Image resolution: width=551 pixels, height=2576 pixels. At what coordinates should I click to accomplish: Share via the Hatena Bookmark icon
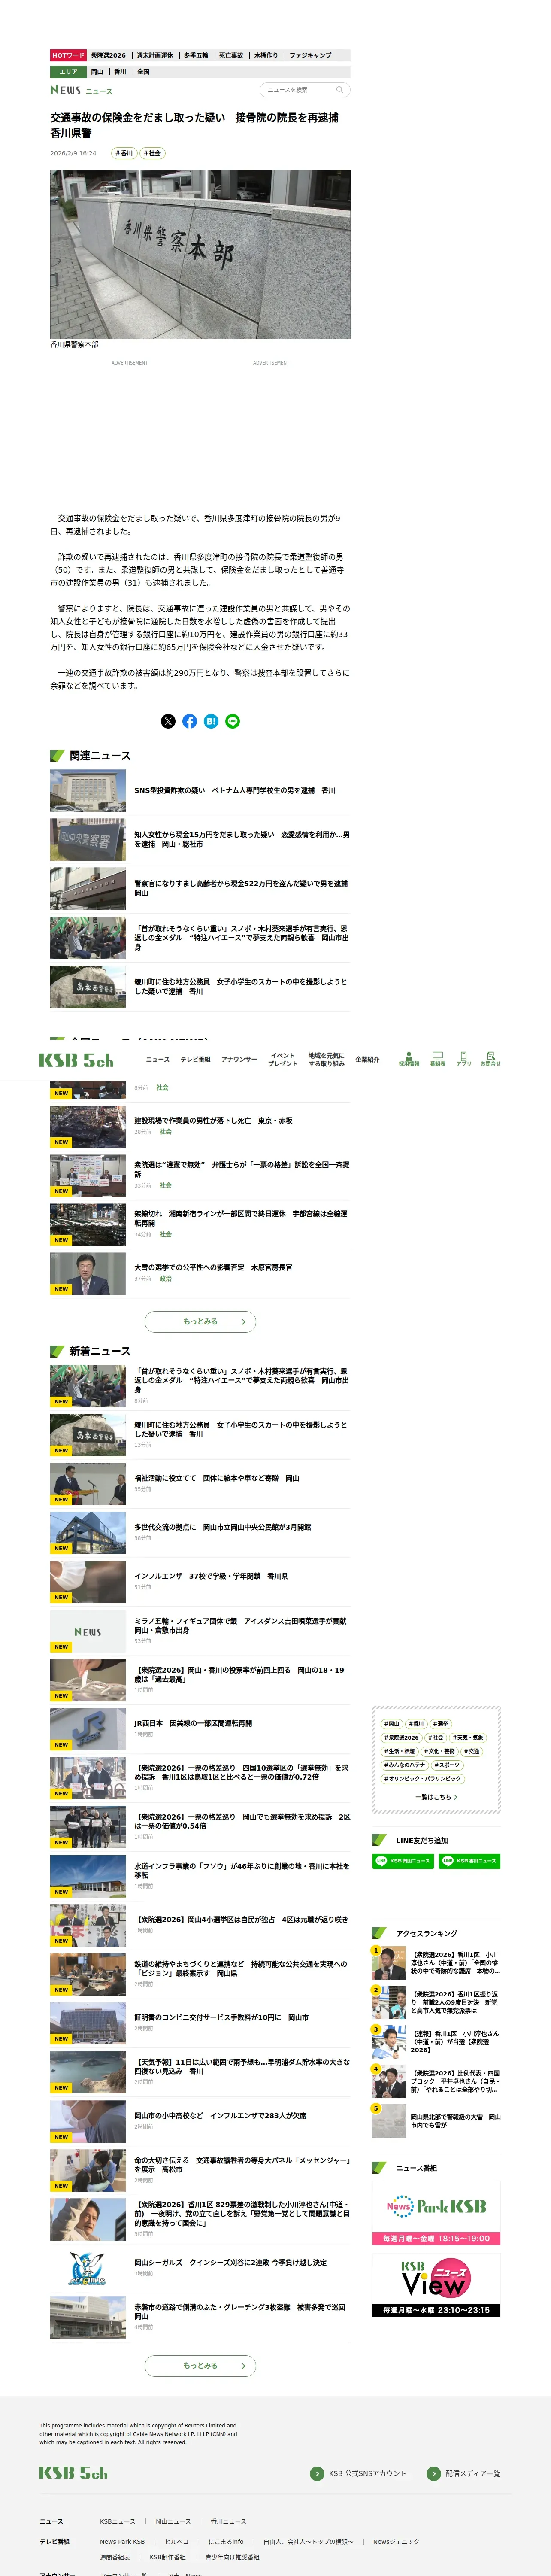(x=211, y=721)
